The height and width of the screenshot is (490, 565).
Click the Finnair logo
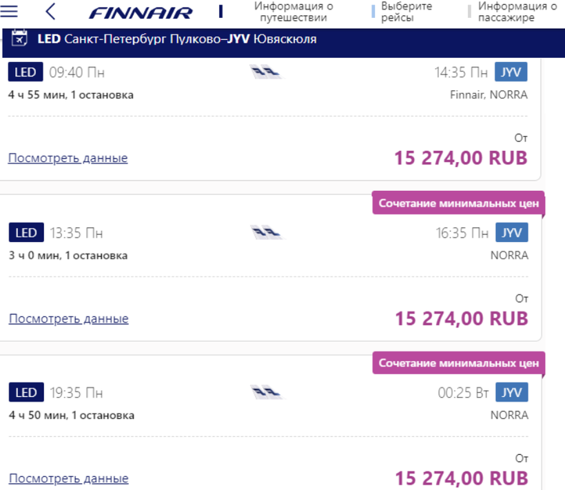coord(141,12)
